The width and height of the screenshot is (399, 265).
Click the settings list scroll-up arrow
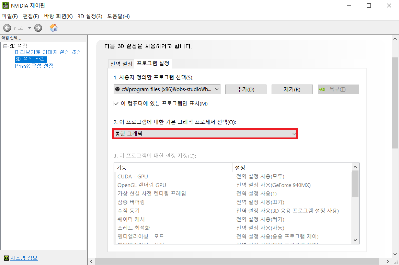click(355, 167)
